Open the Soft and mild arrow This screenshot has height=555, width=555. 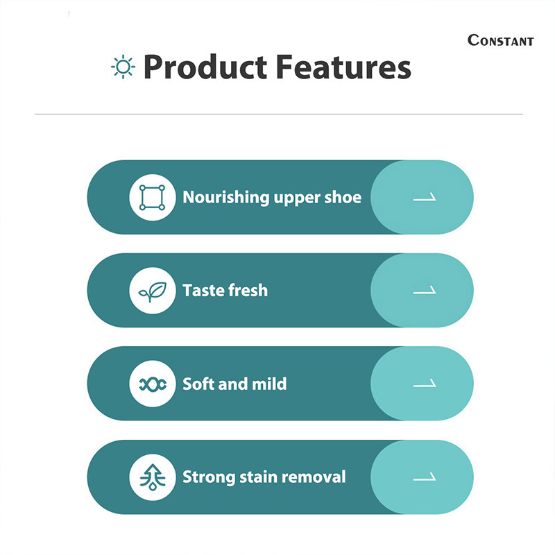tap(424, 384)
